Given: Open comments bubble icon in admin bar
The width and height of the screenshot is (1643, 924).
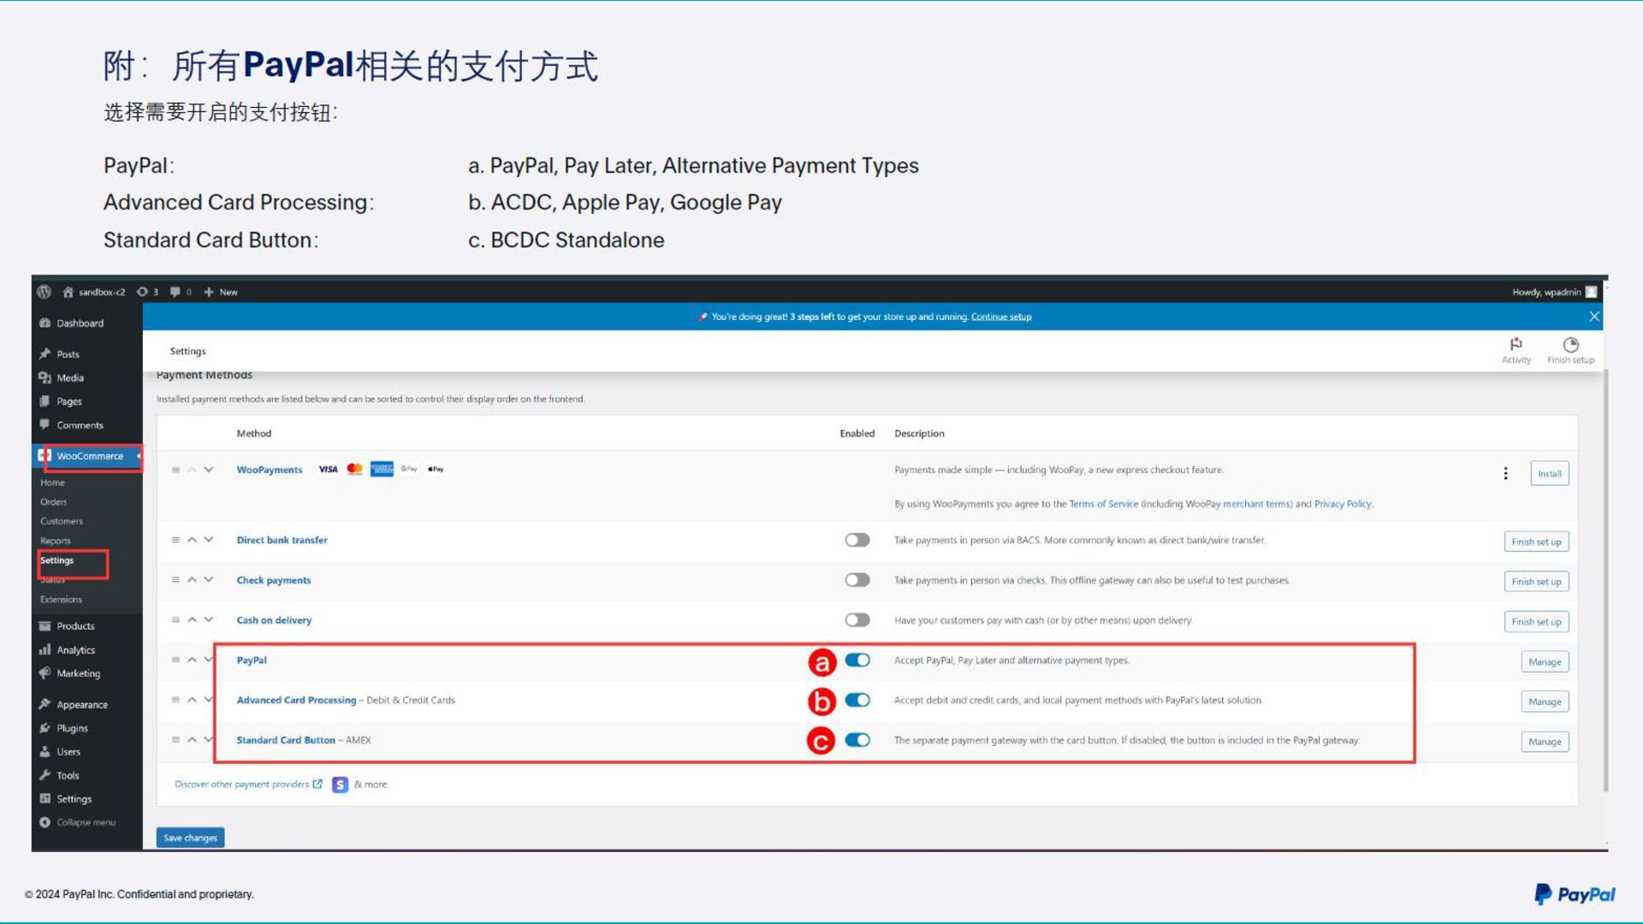Looking at the screenshot, I should pos(175,292).
